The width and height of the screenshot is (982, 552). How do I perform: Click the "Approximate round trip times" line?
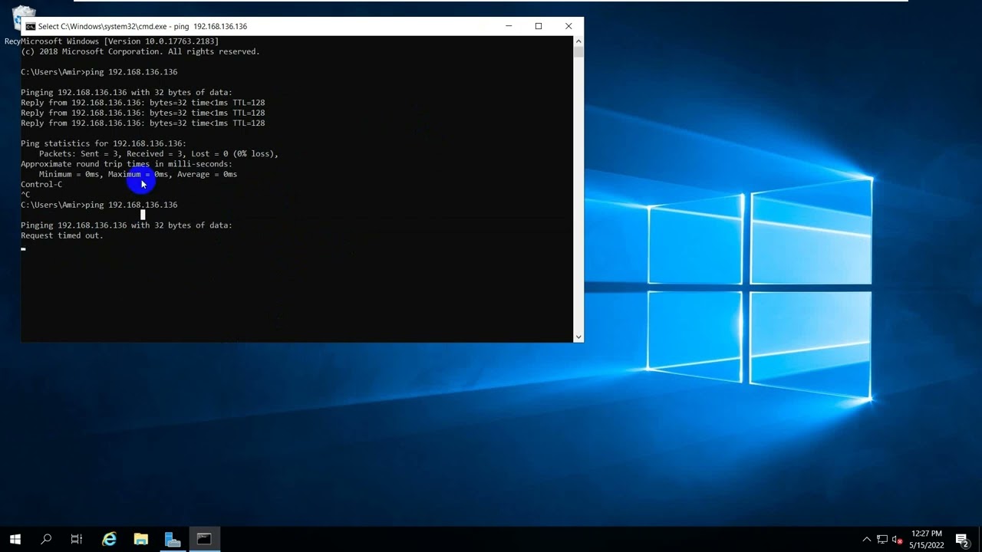click(127, 164)
